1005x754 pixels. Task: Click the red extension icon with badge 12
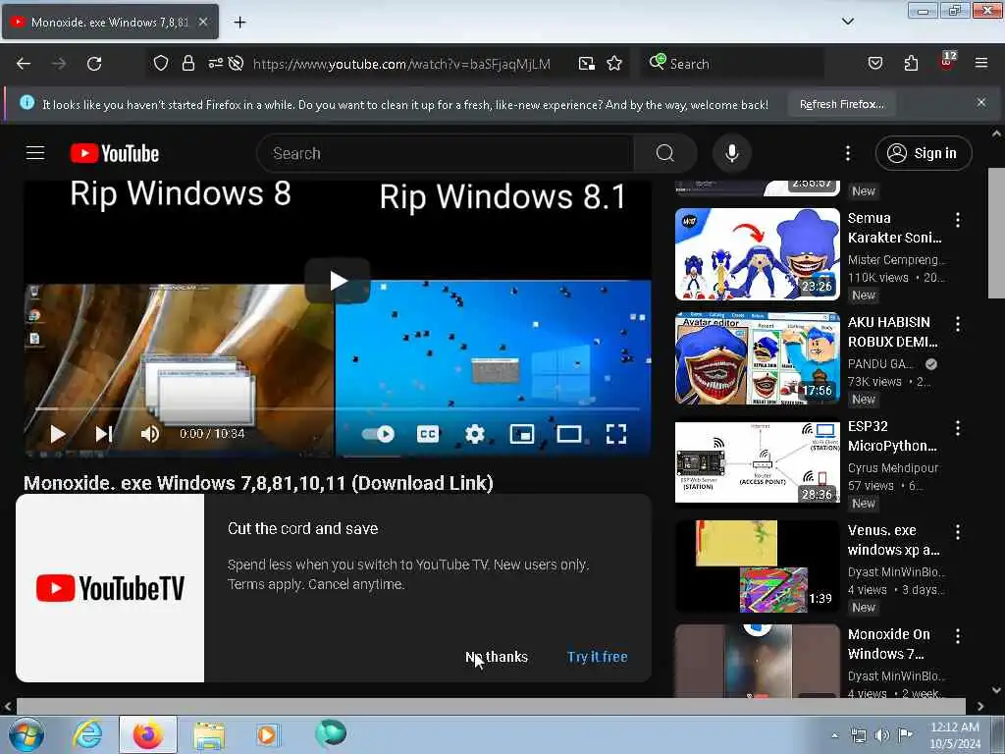coord(947,62)
